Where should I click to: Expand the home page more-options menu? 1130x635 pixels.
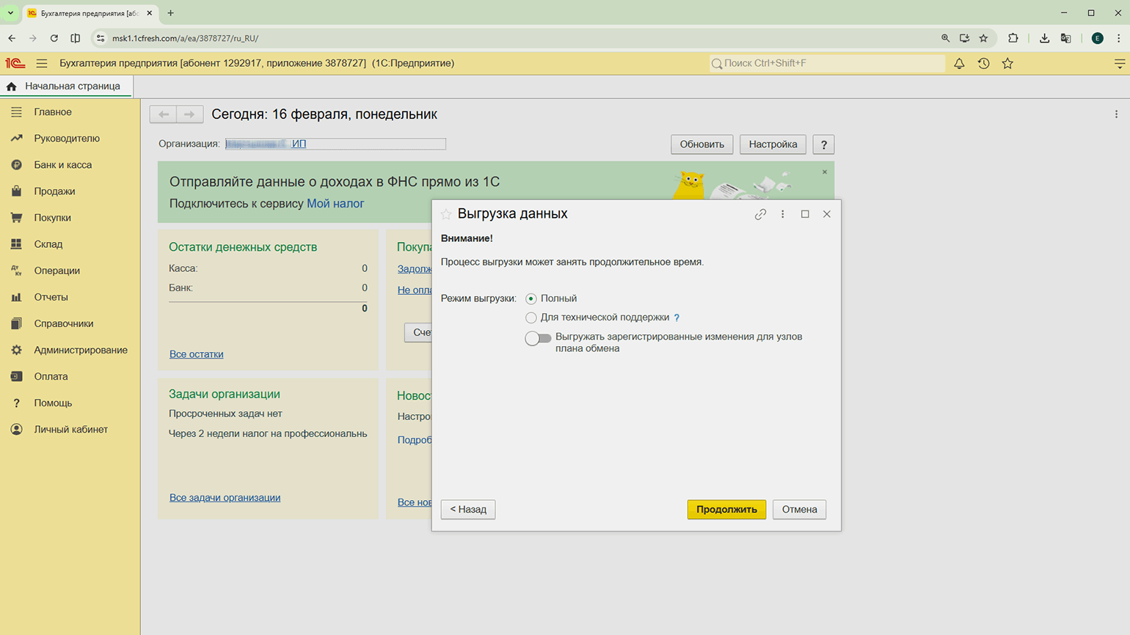coord(1116,114)
